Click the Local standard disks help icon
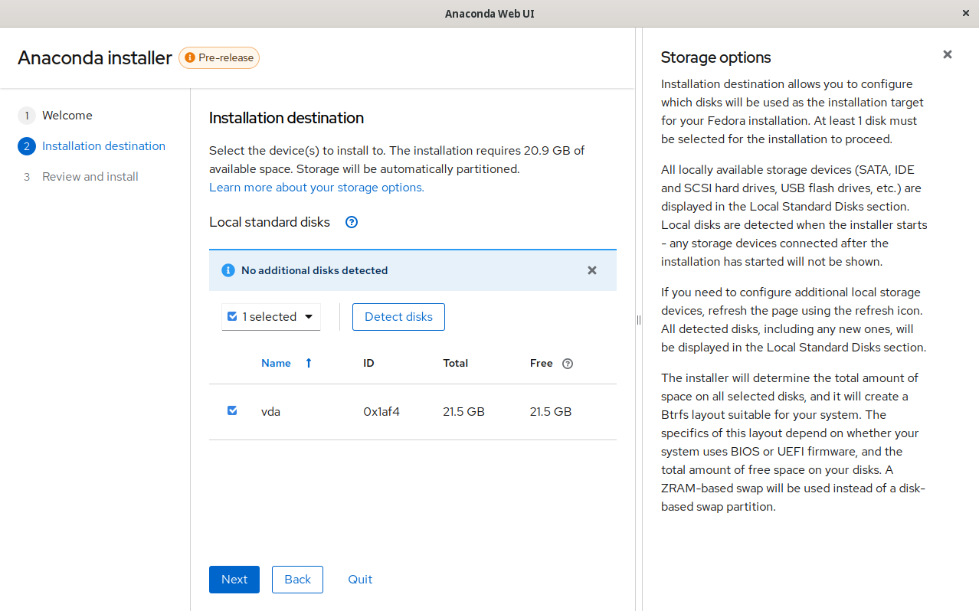 (352, 222)
